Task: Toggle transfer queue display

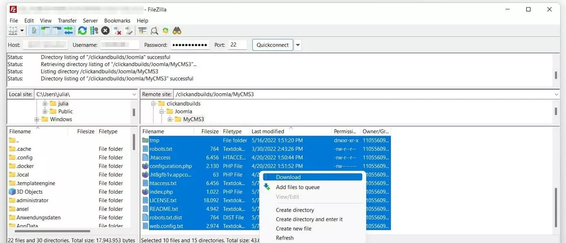Action: click(68, 31)
